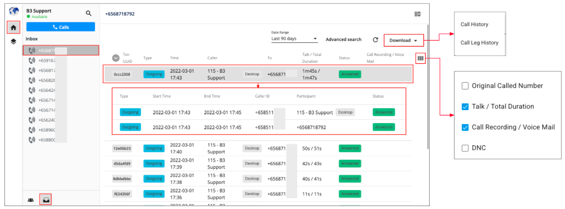Click participant +6568718792 in call leg

coord(311,127)
